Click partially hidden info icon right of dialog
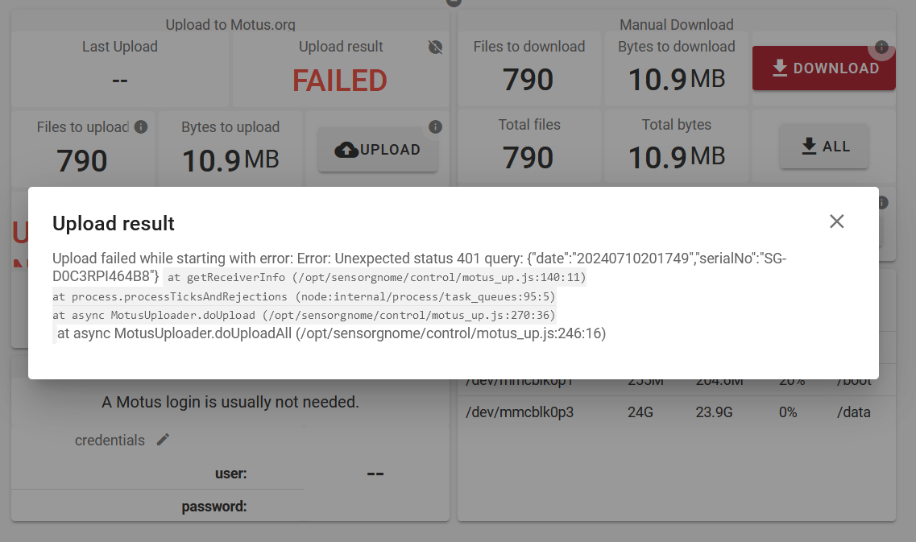Screen dimensions: 916x542 (882, 202)
